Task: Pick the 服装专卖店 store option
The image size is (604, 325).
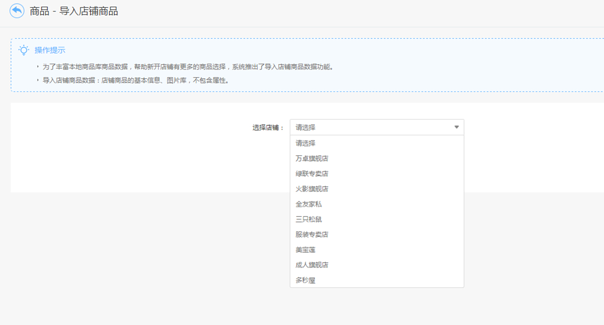Action: 377,234
